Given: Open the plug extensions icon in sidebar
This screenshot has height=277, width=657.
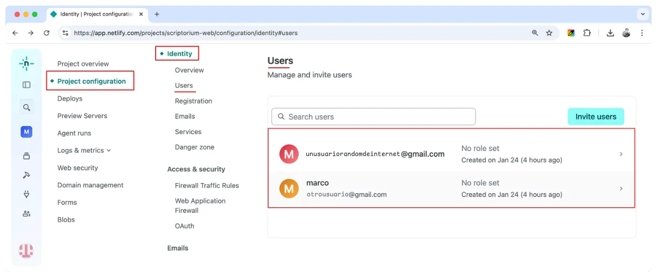Looking at the screenshot, I should (26, 194).
